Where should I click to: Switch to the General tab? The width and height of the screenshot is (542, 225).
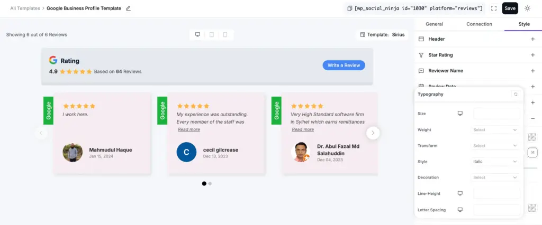(434, 24)
